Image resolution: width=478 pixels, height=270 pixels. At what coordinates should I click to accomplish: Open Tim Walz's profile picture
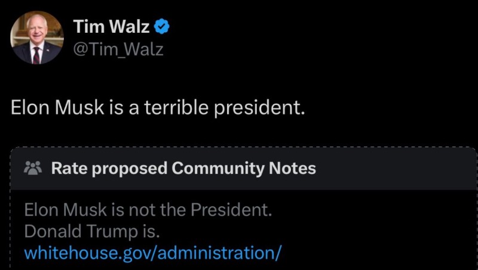click(36, 37)
